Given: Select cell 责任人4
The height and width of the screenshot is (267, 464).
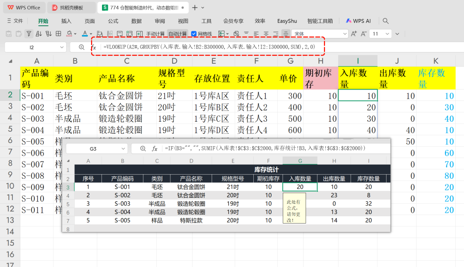Looking at the screenshot, I should click(x=256, y=130).
